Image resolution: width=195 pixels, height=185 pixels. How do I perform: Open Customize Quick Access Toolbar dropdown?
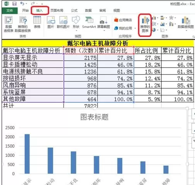pos(42,4)
